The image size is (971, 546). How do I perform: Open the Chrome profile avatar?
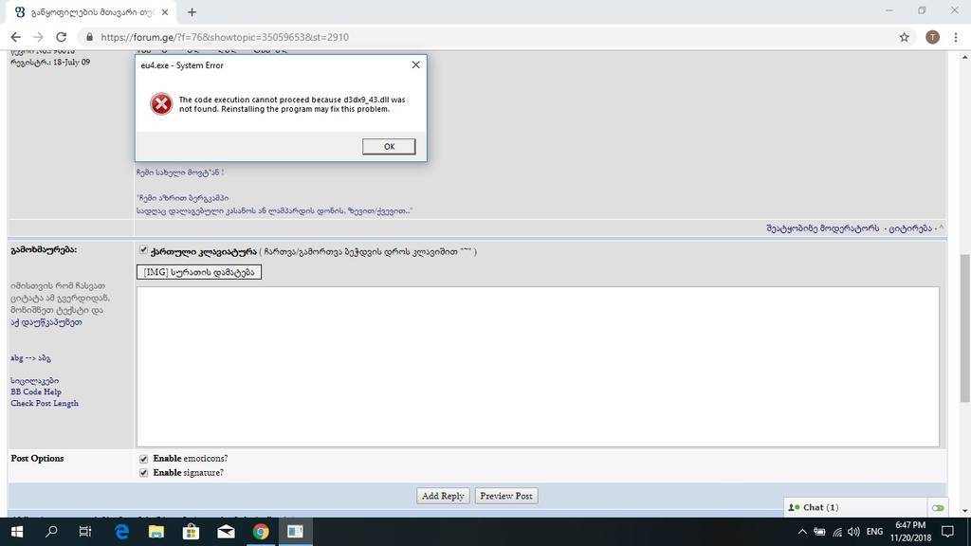click(x=930, y=36)
